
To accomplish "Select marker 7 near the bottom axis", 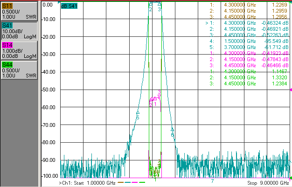I will click(212, 176).
